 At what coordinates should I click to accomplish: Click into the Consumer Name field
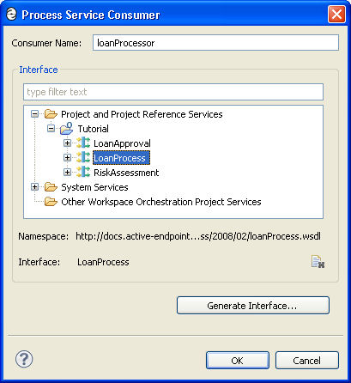(215, 43)
